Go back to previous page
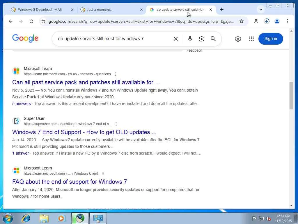This screenshot has height=224, width=298. tap(10, 21)
